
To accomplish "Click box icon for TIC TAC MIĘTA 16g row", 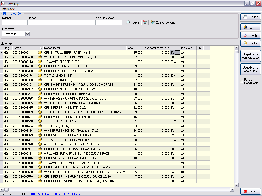I will 40,126.
